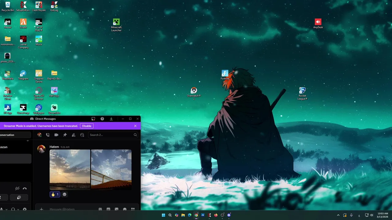Screen dimensions: 392x220
Task: Click the Hatem username in chat
Action: [x=54, y=147]
